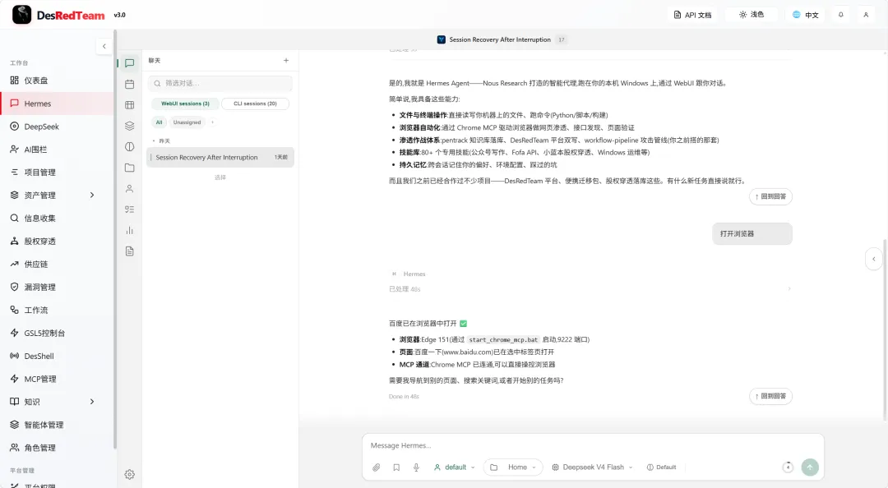Open the half-circle icon in inner sidebar
Viewport: 888px width, 488px height.
[x=129, y=146]
